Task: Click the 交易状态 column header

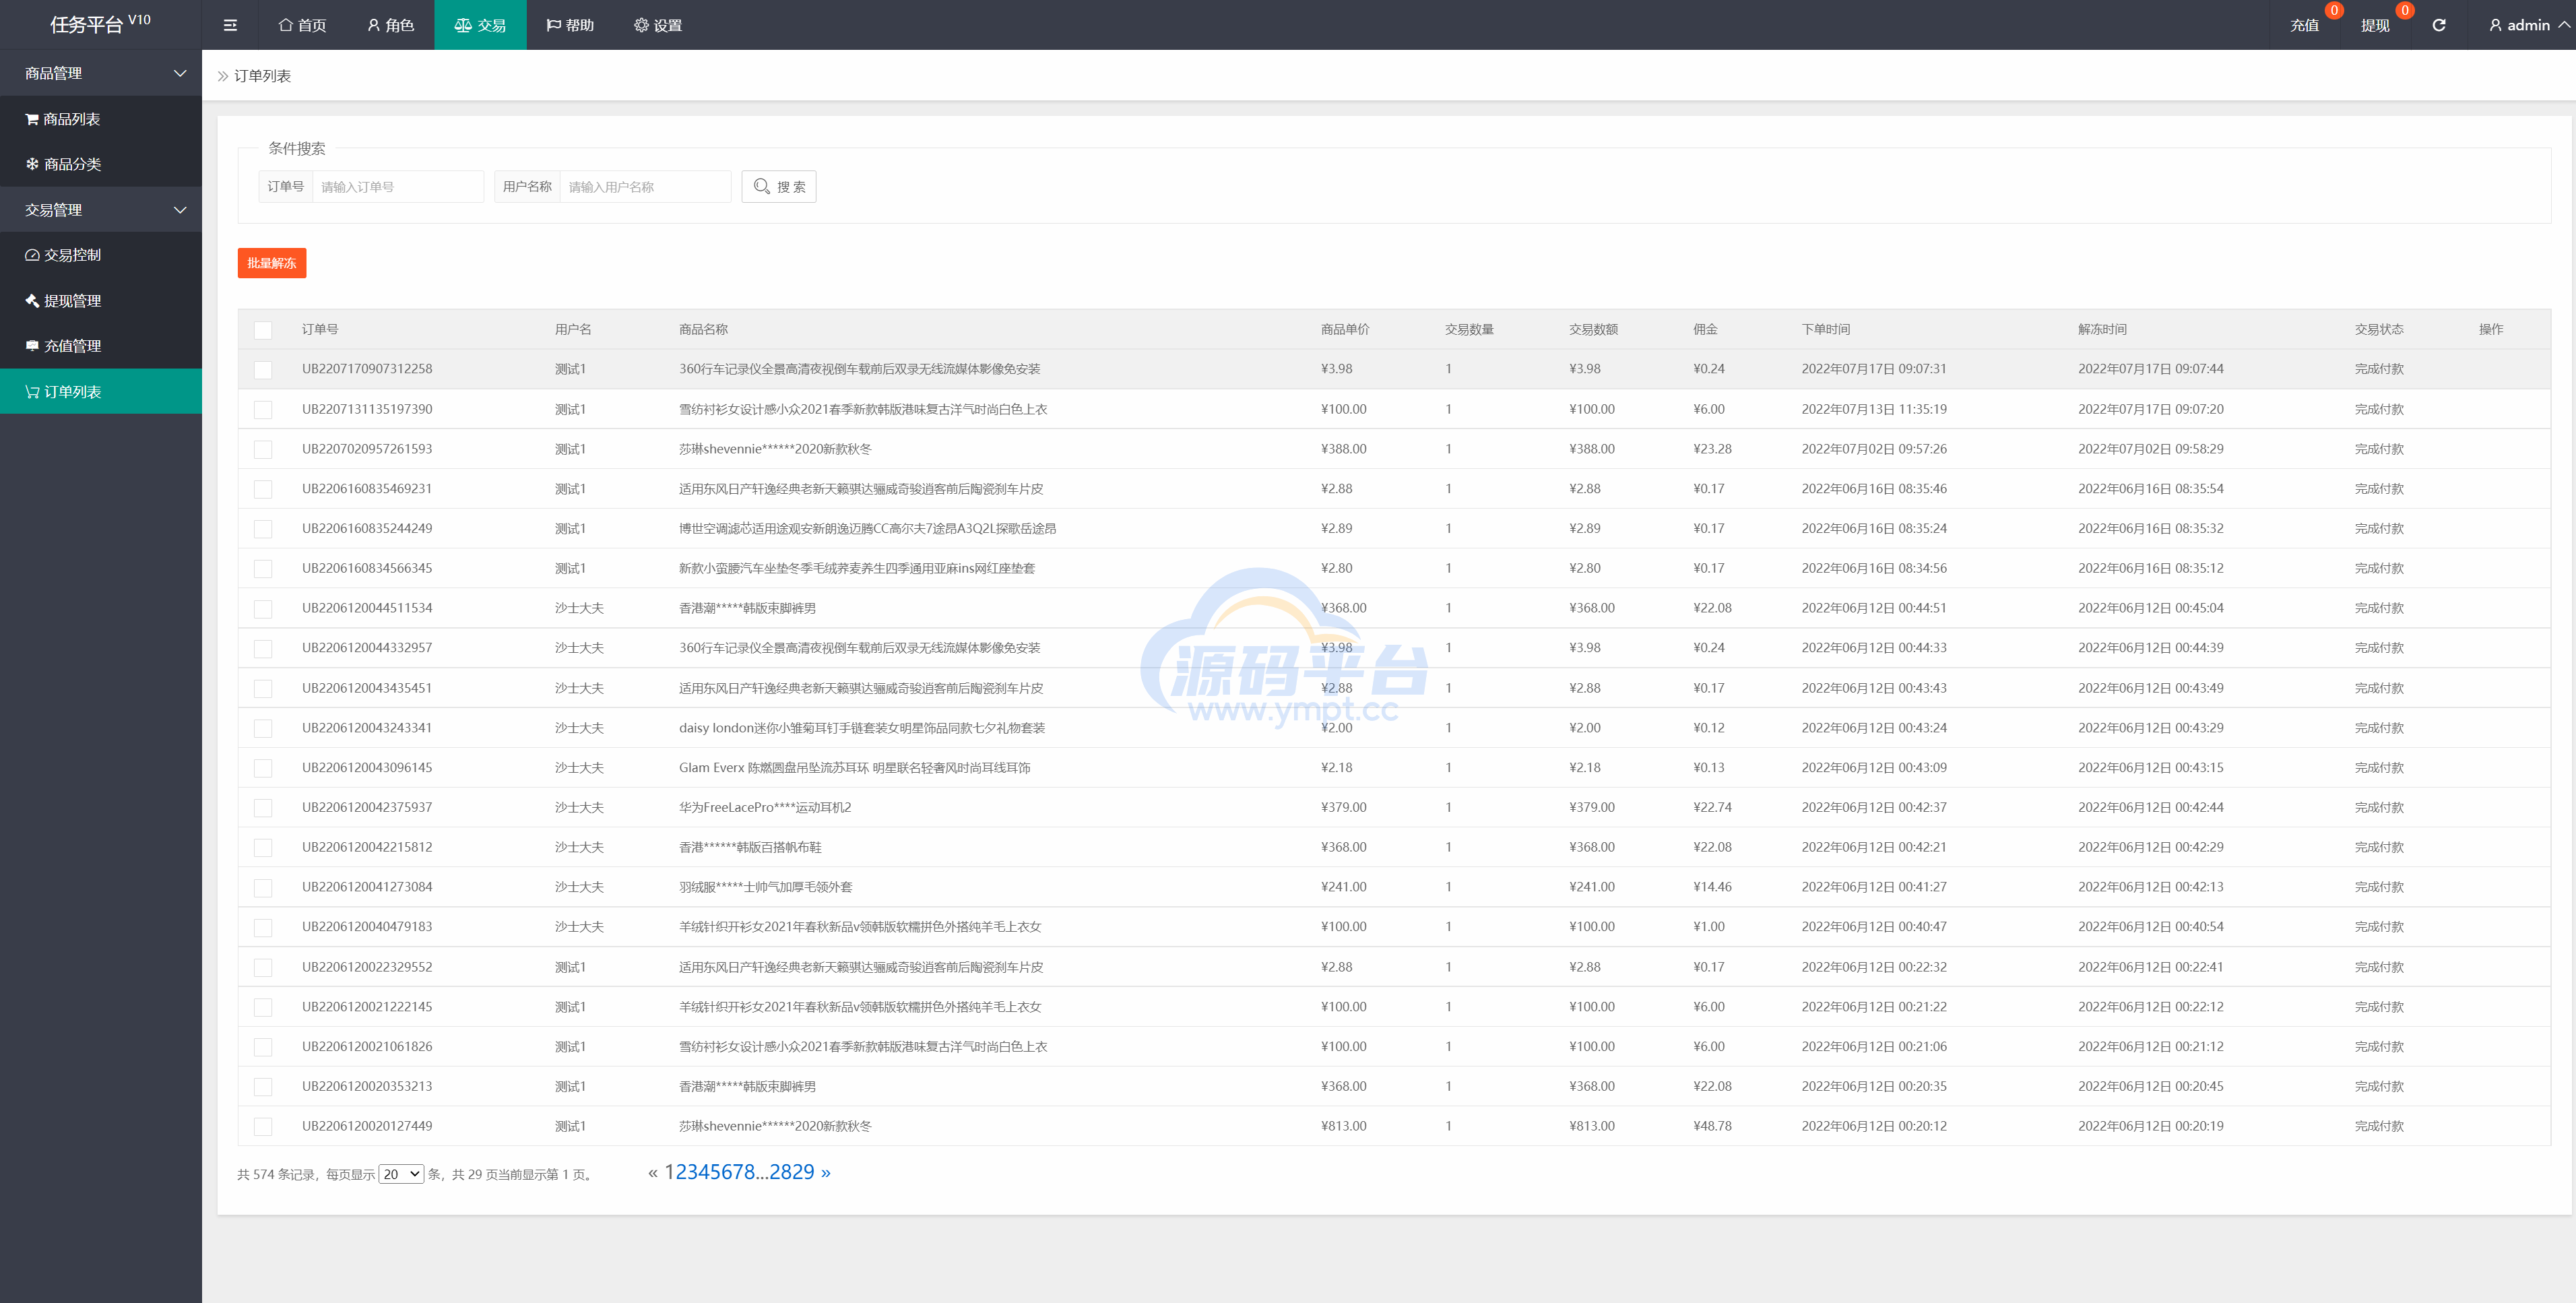Action: click(2379, 329)
